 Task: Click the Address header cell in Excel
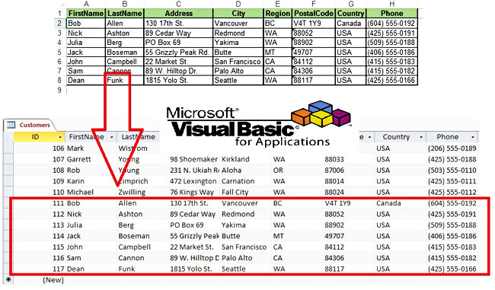tap(178, 14)
